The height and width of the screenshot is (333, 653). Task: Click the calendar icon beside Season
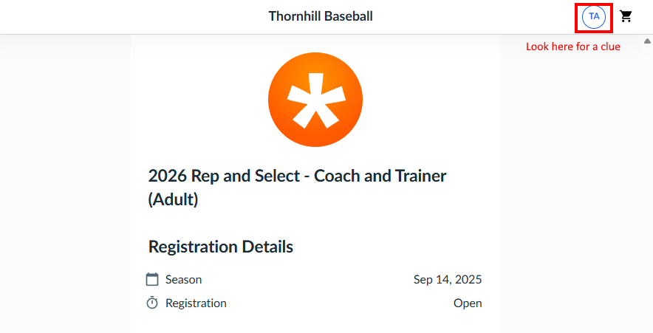point(153,279)
